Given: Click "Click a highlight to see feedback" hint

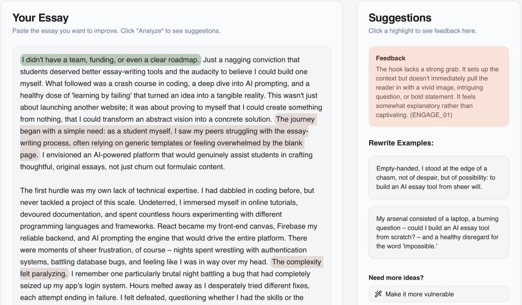Looking at the screenshot, I should [x=422, y=31].
